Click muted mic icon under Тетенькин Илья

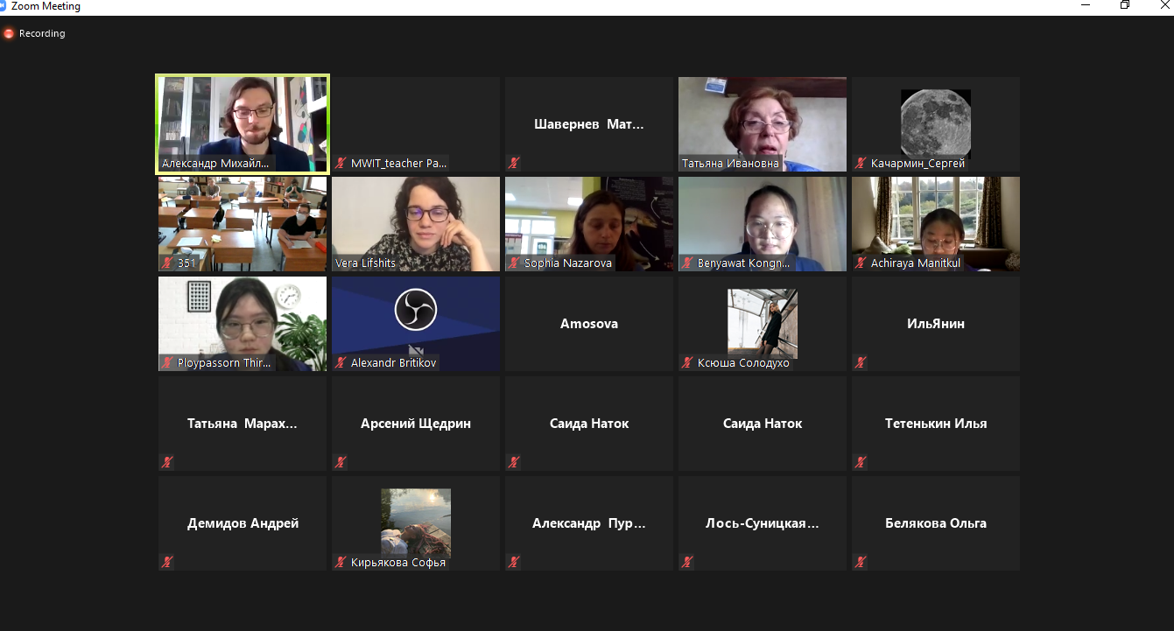[x=861, y=462]
